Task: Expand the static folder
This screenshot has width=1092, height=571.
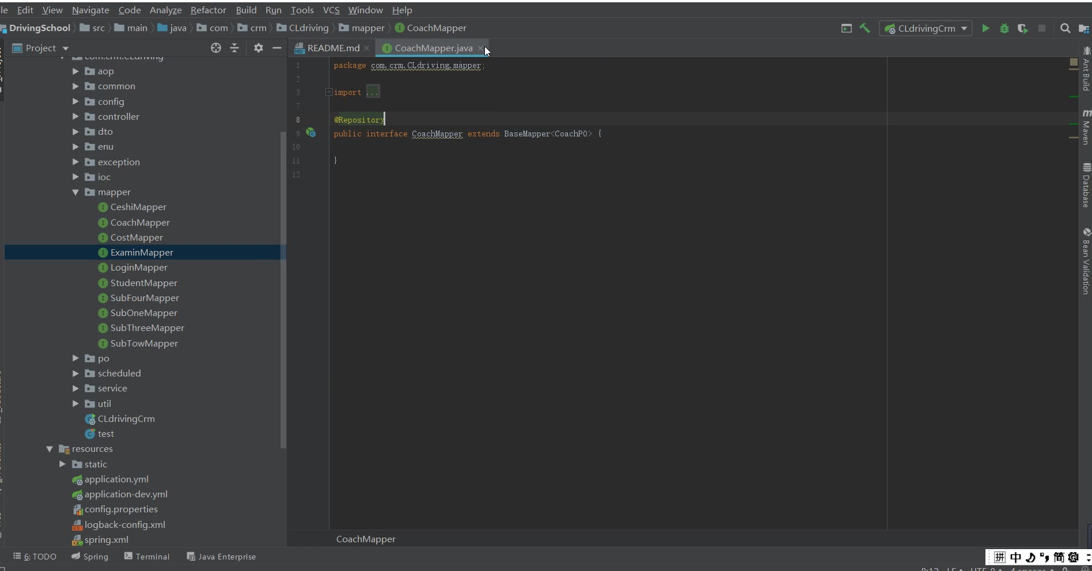Action: pyautogui.click(x=62, y=464)
